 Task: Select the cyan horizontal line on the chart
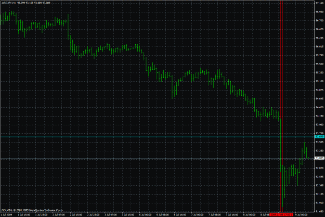[x=158, y=137]
